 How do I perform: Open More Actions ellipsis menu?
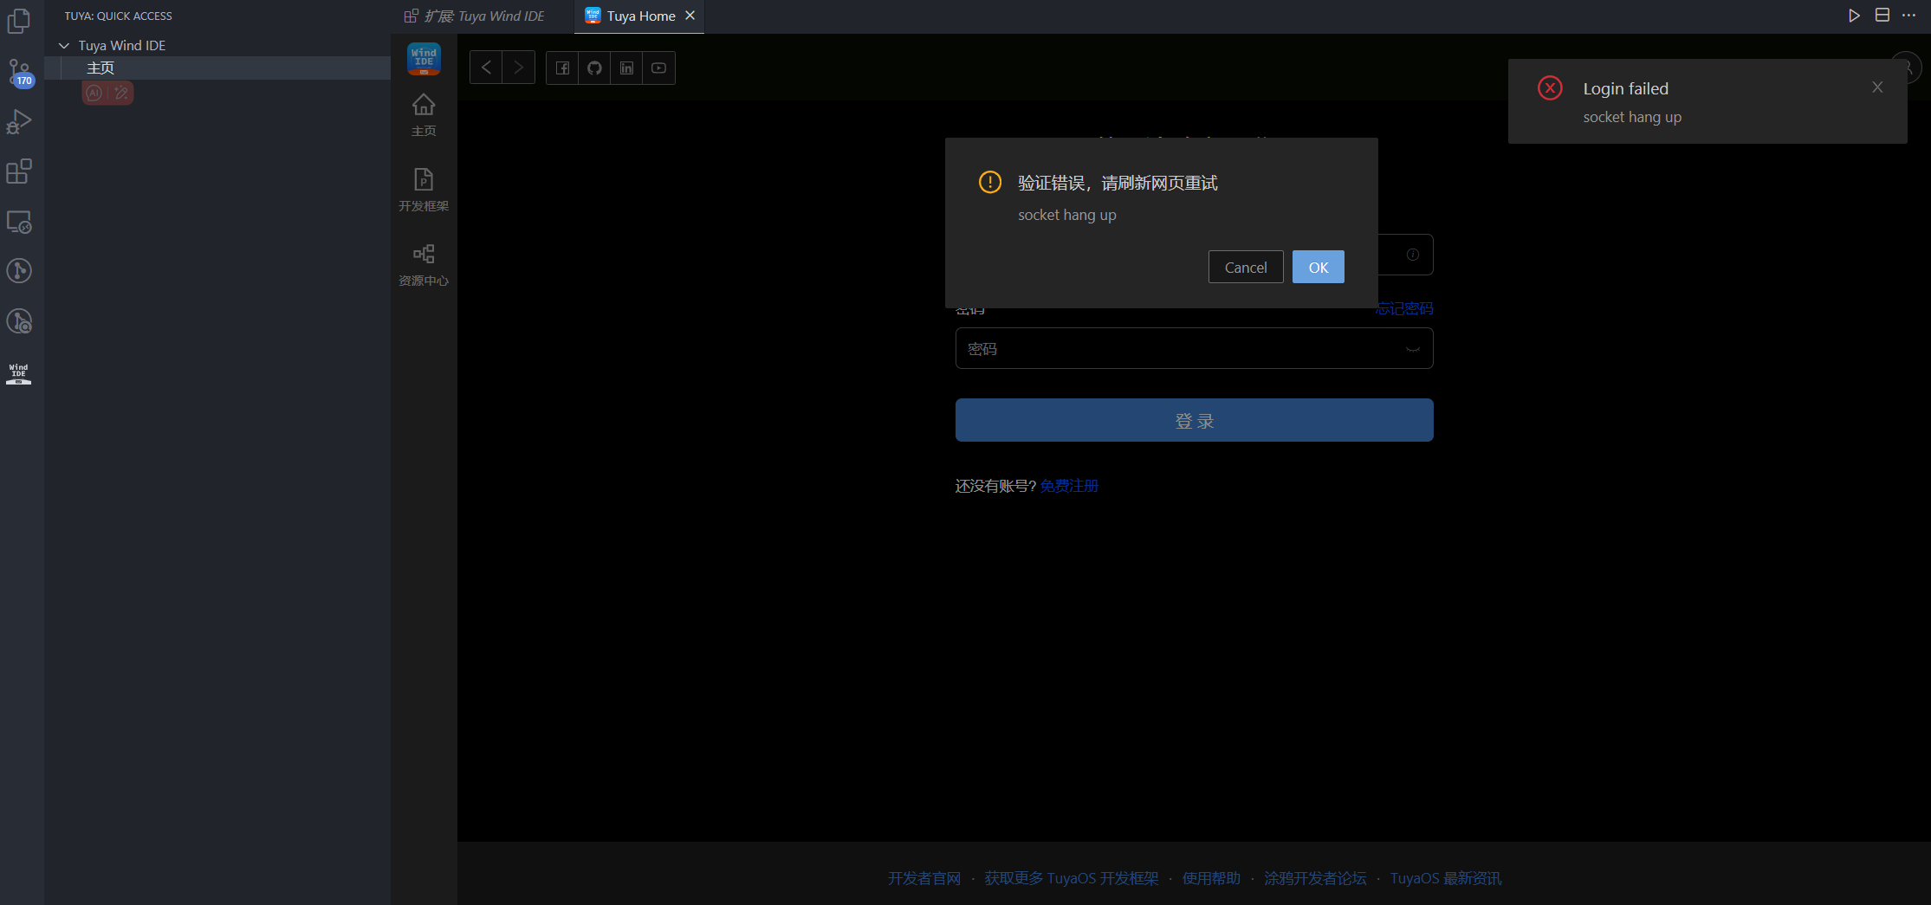pyautogui.click(x=1908, y=16)
